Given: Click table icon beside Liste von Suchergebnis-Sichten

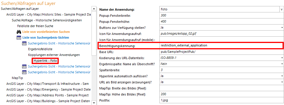Looking at the screenshot, I should click(x=19, y=37).
